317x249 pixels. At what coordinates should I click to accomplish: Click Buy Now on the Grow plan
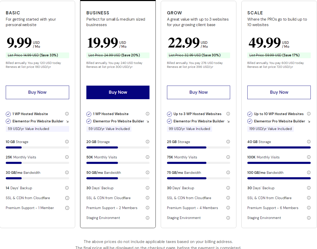coord(198,92)
